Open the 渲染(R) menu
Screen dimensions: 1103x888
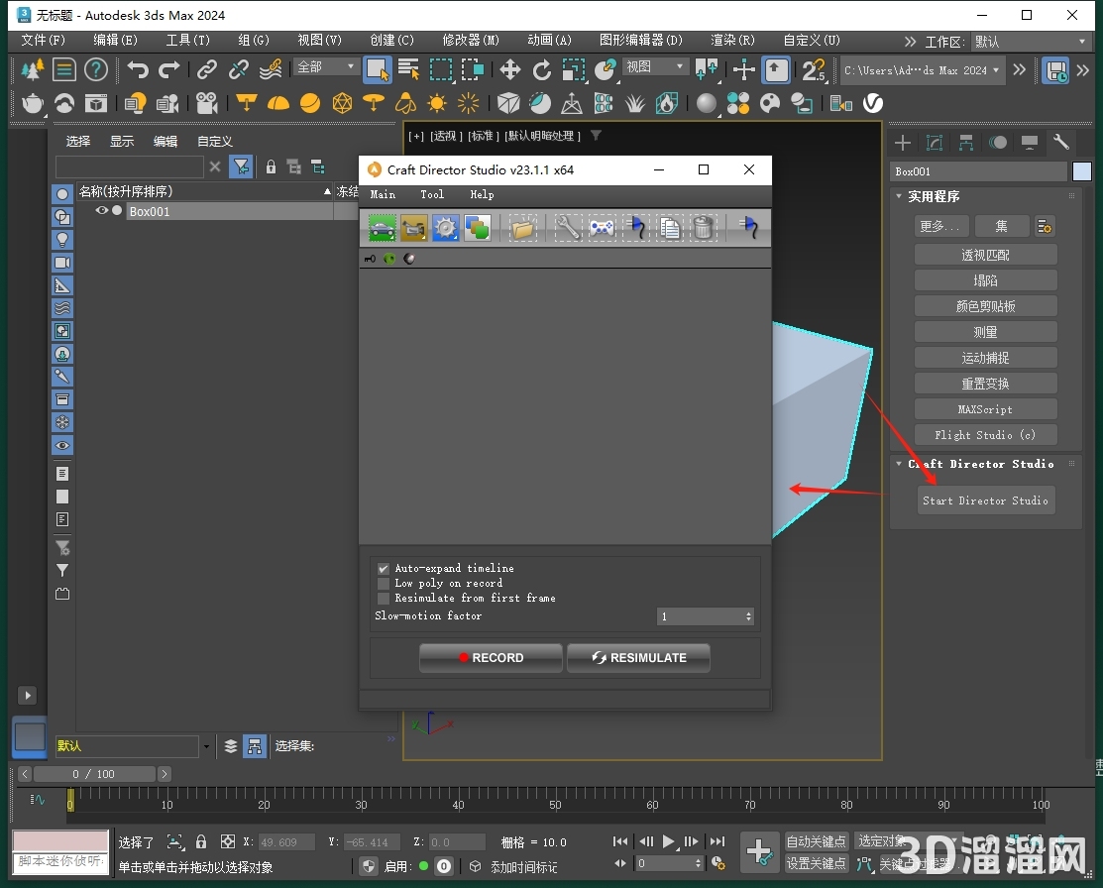click(x=732, y=40)
